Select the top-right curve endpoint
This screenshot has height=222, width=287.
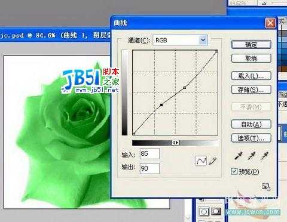pyautogui.click(x=217, y=51)
